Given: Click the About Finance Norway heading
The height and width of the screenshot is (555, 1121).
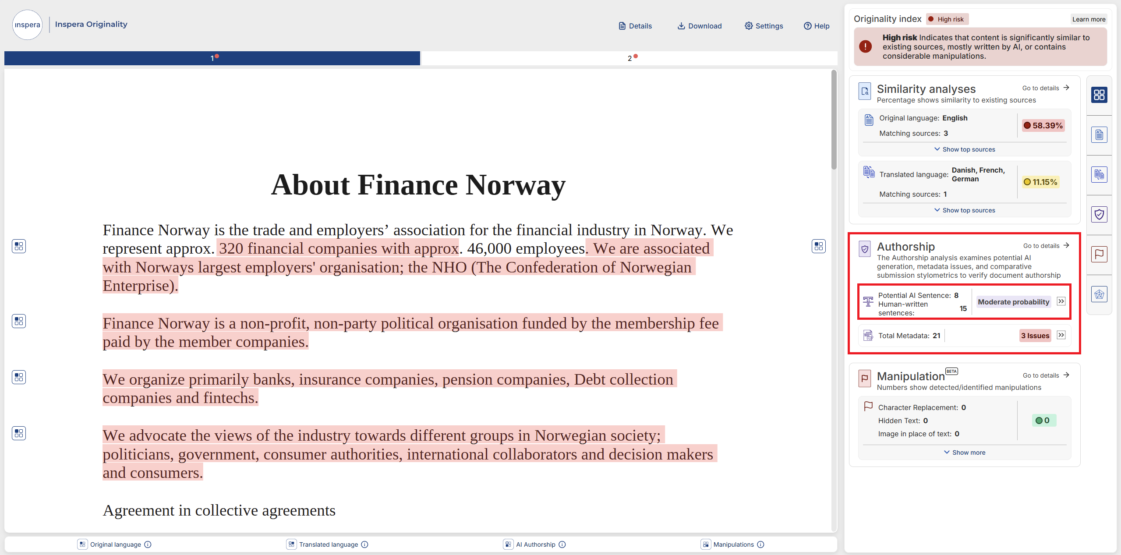Looking at the screenshot, I should coord(418,184).
